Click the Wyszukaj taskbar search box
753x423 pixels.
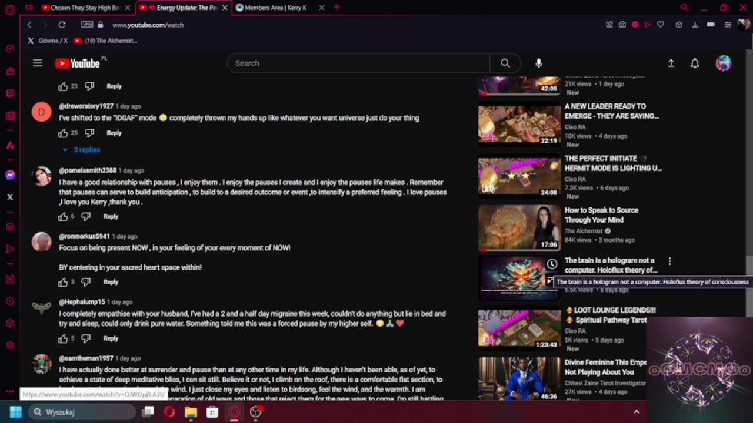[x=82, y=412]
